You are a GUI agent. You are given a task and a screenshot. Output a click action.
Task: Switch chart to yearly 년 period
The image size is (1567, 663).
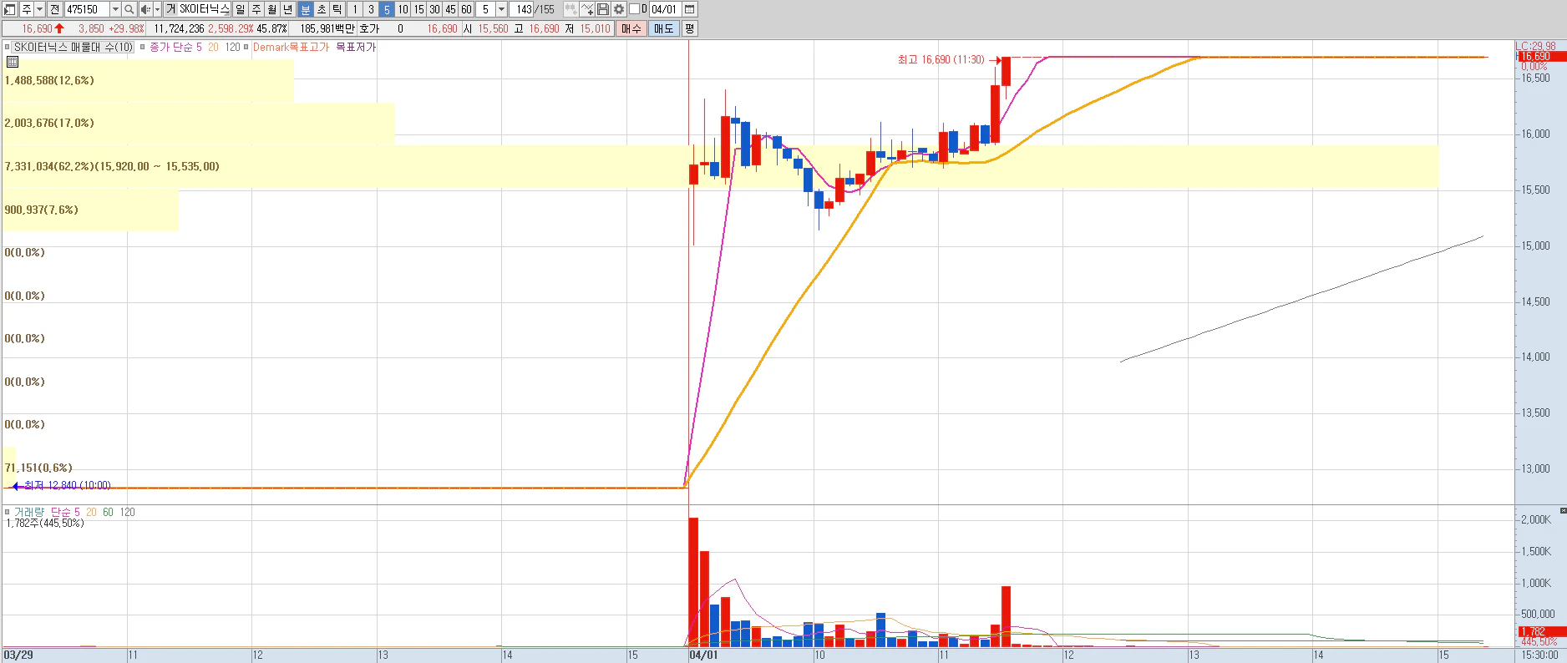tap(288, 9)
